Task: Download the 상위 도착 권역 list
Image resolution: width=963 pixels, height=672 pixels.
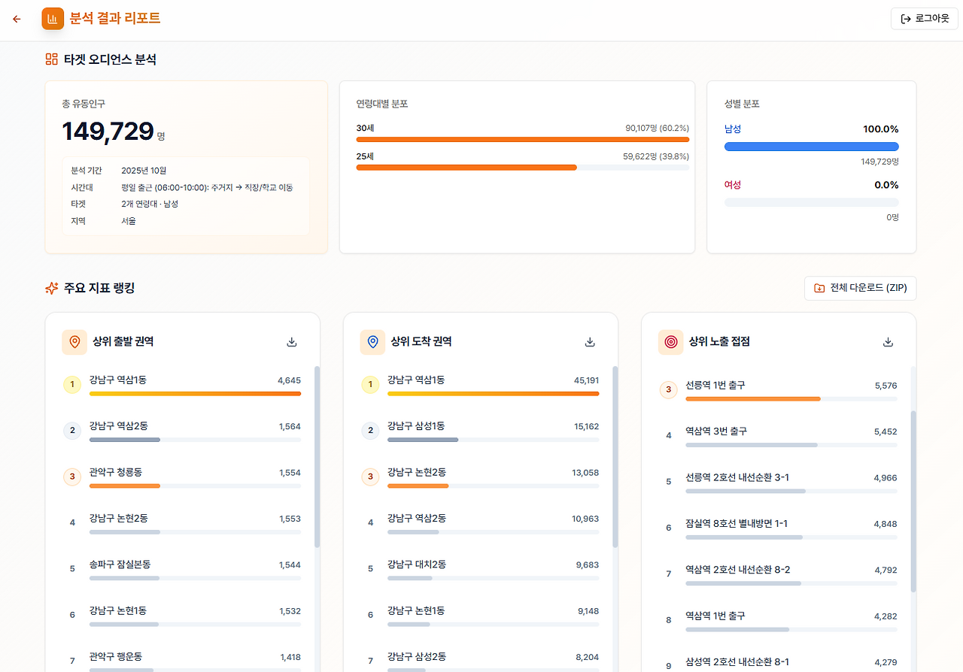Action: coord(590,342)
